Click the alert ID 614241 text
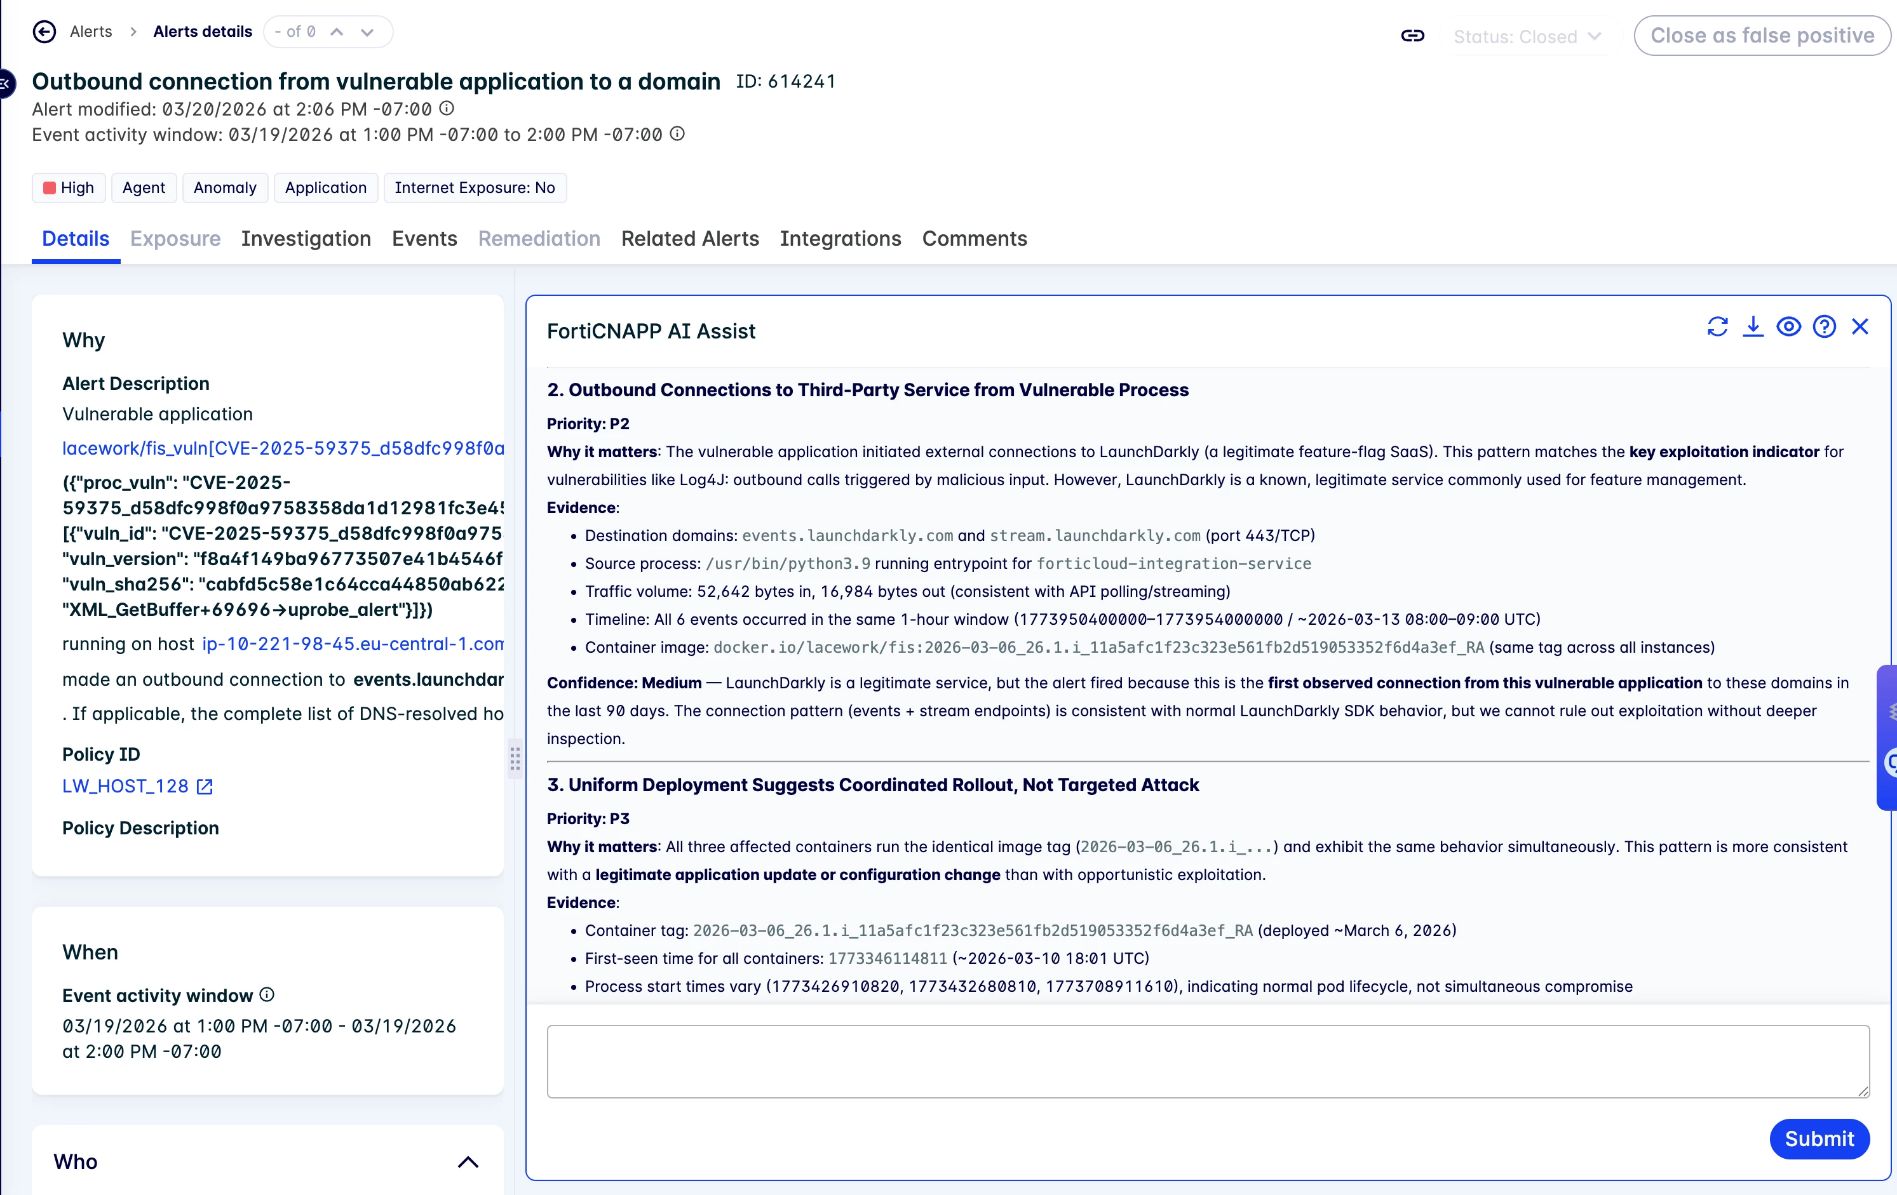Screen dimensions: 1897x1195 coord(785,81)
